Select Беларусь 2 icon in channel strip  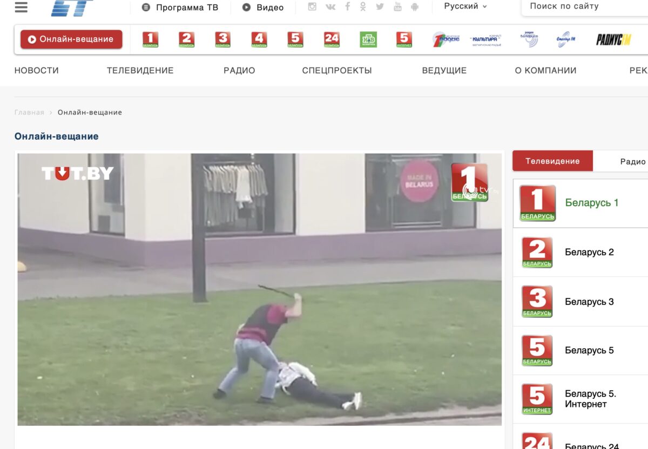(x=187, y=39)
